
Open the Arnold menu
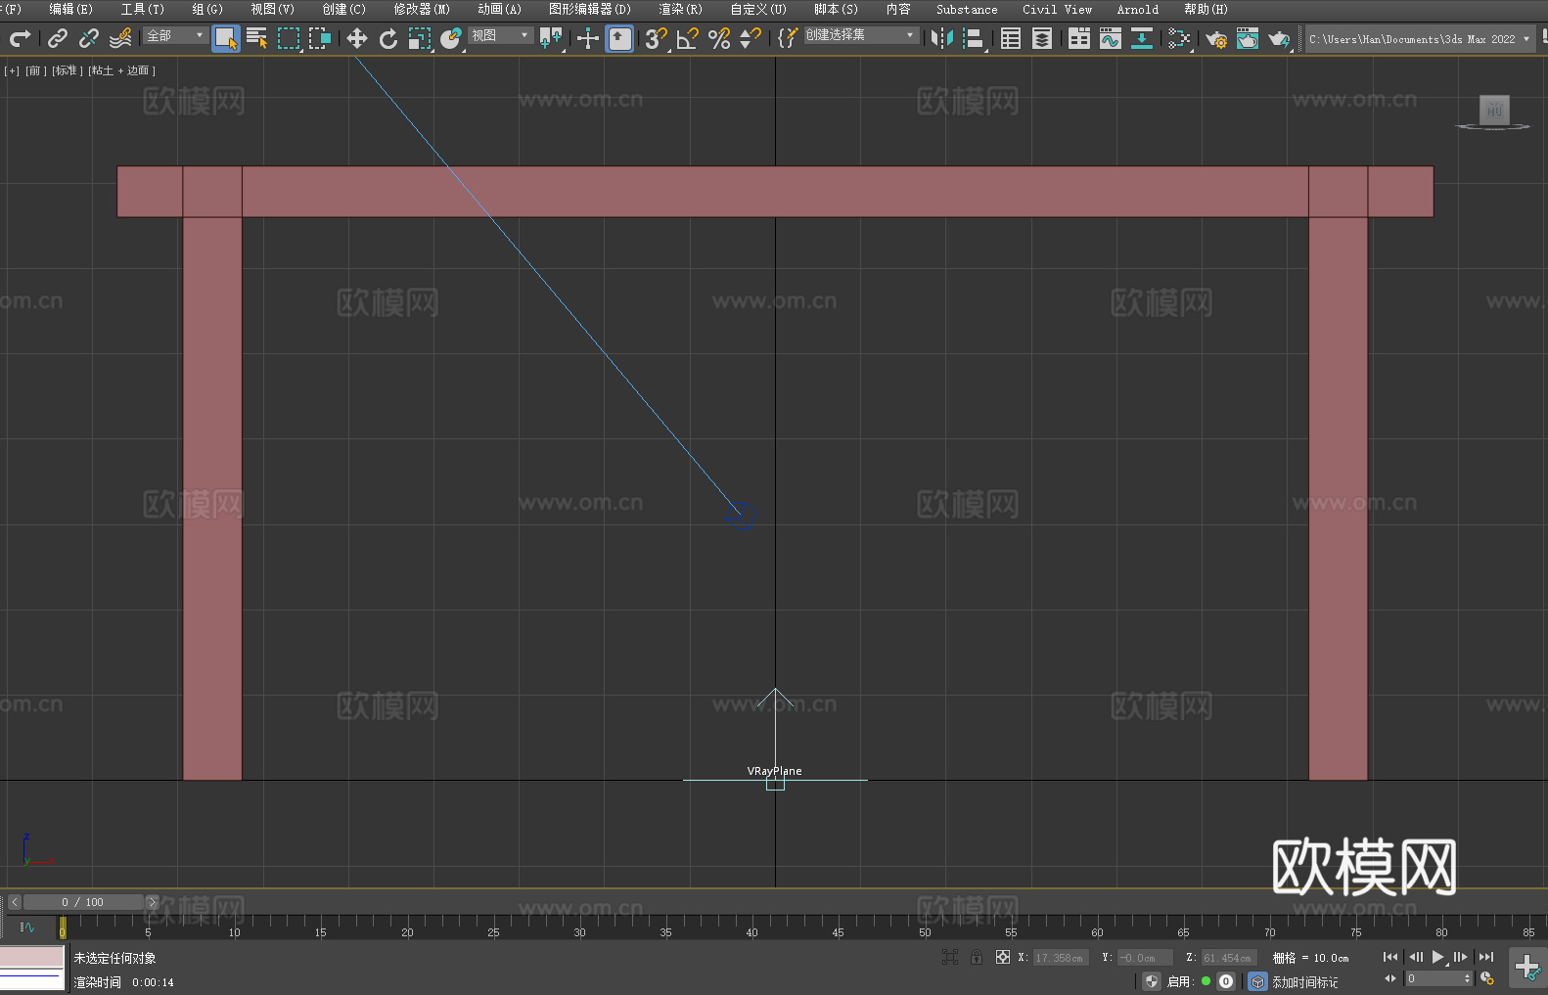pos(1138,9)
